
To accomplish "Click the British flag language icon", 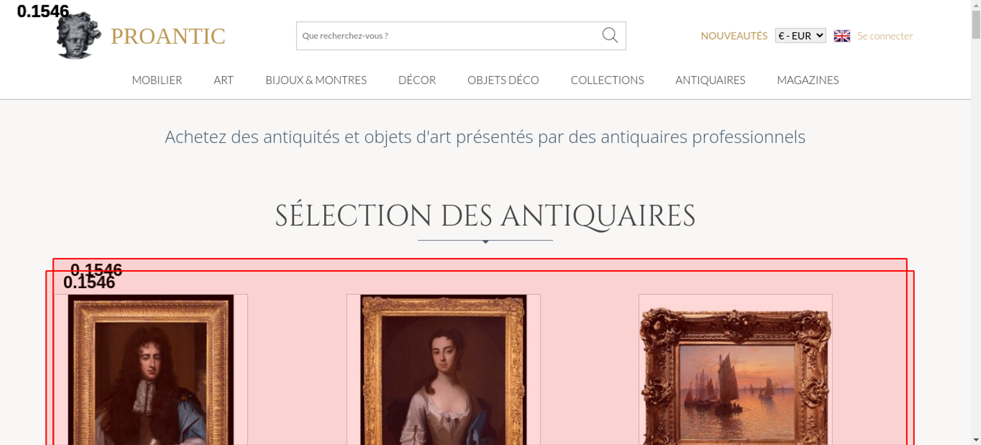I will point(842,36).
